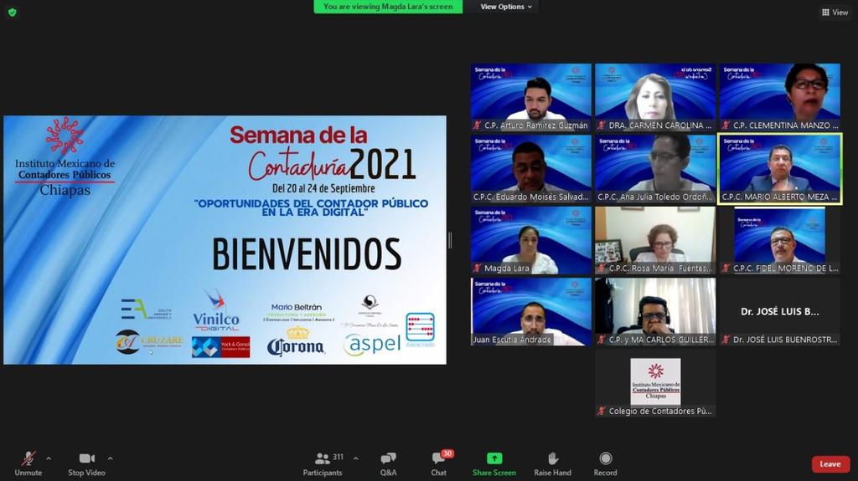The image size is (858, 481).
Task: Click the abacus sponsor logo
Action: pos(421,330)
